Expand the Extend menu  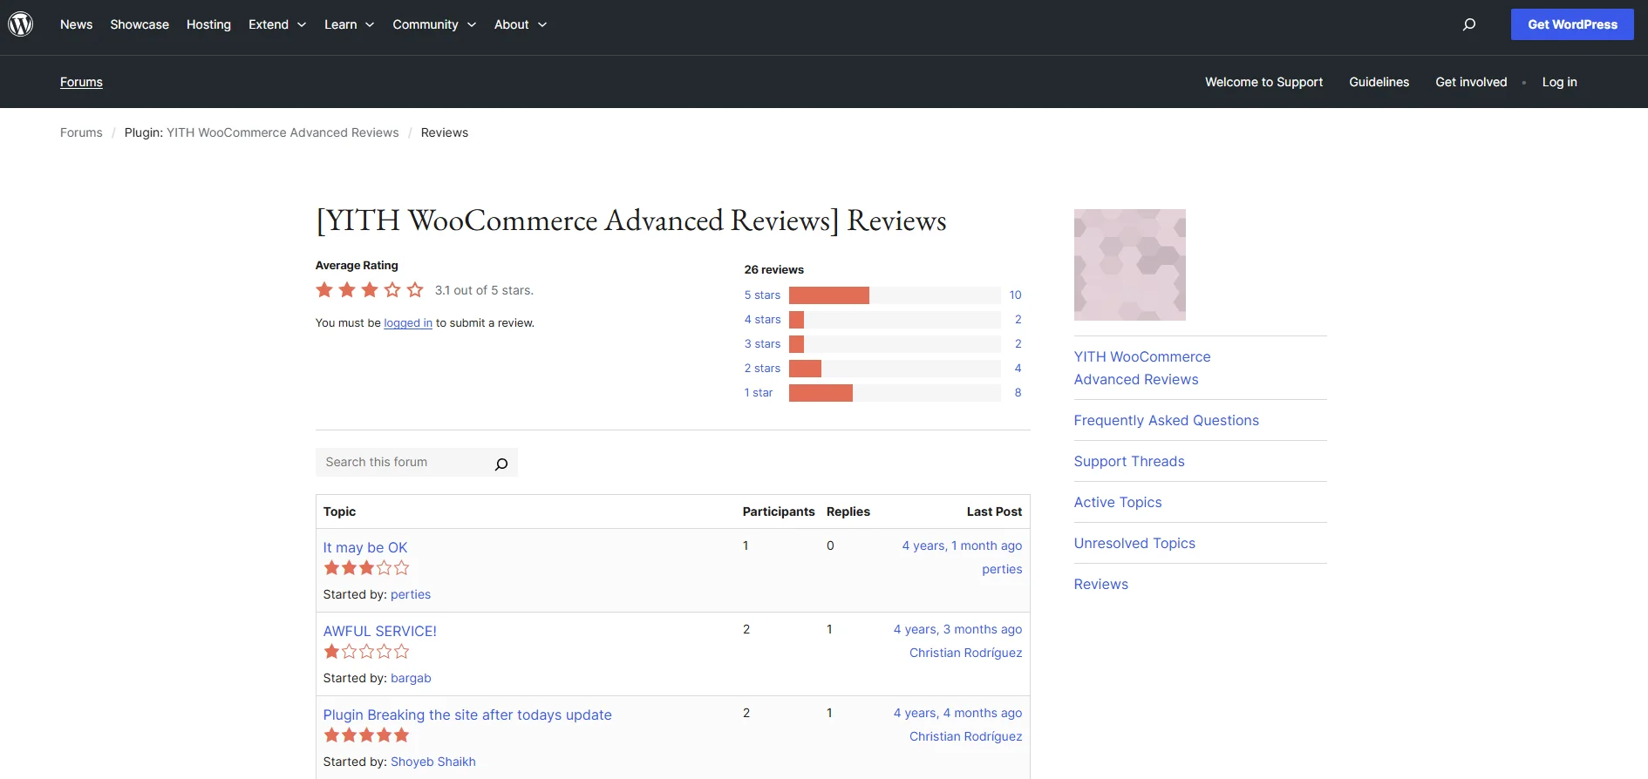277,24
